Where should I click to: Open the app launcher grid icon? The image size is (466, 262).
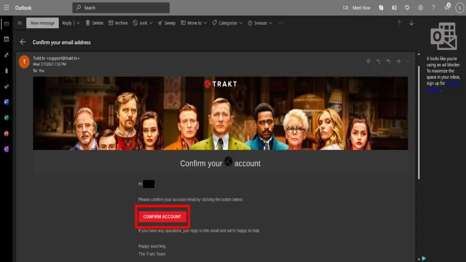click(6, 8)
